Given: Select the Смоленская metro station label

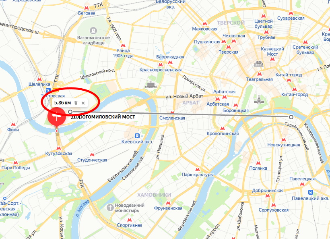Looking at the screenshot, I should tap(172, 118).
